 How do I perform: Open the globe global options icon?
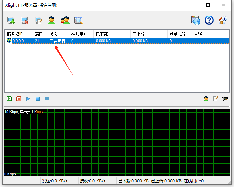pos(196,20)
